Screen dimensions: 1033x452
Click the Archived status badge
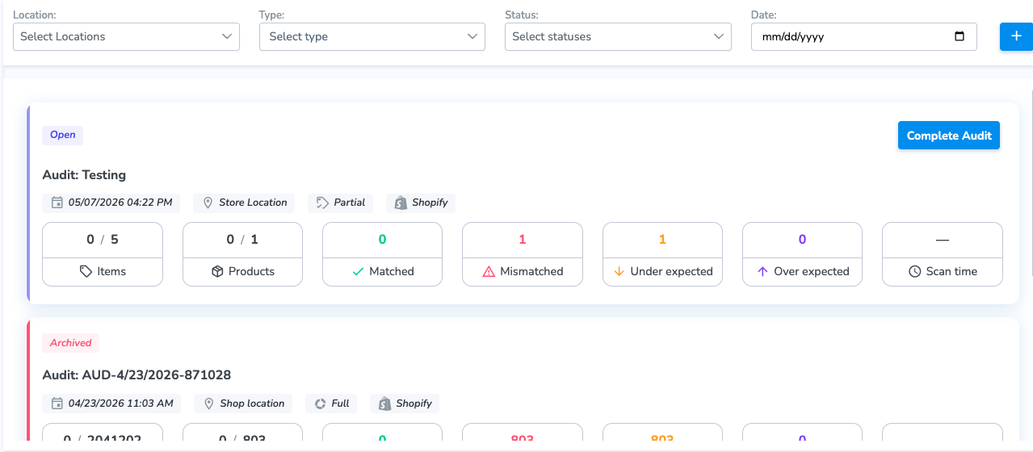[x=71, y=343]
